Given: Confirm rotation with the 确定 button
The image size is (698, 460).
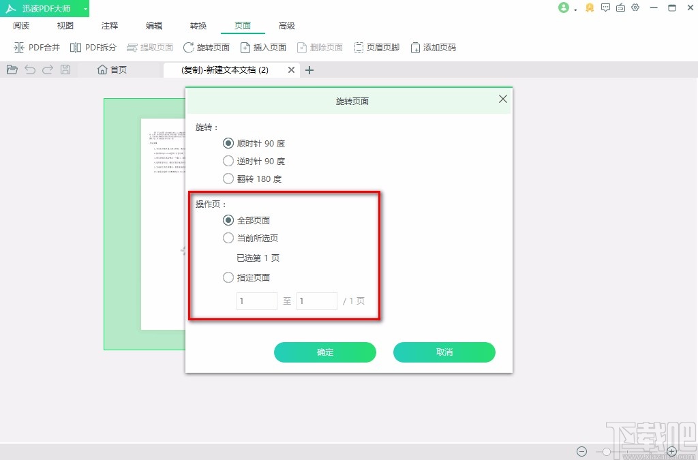Looking at the screenshot, I should pyautogui.click(x=325, y=352).
